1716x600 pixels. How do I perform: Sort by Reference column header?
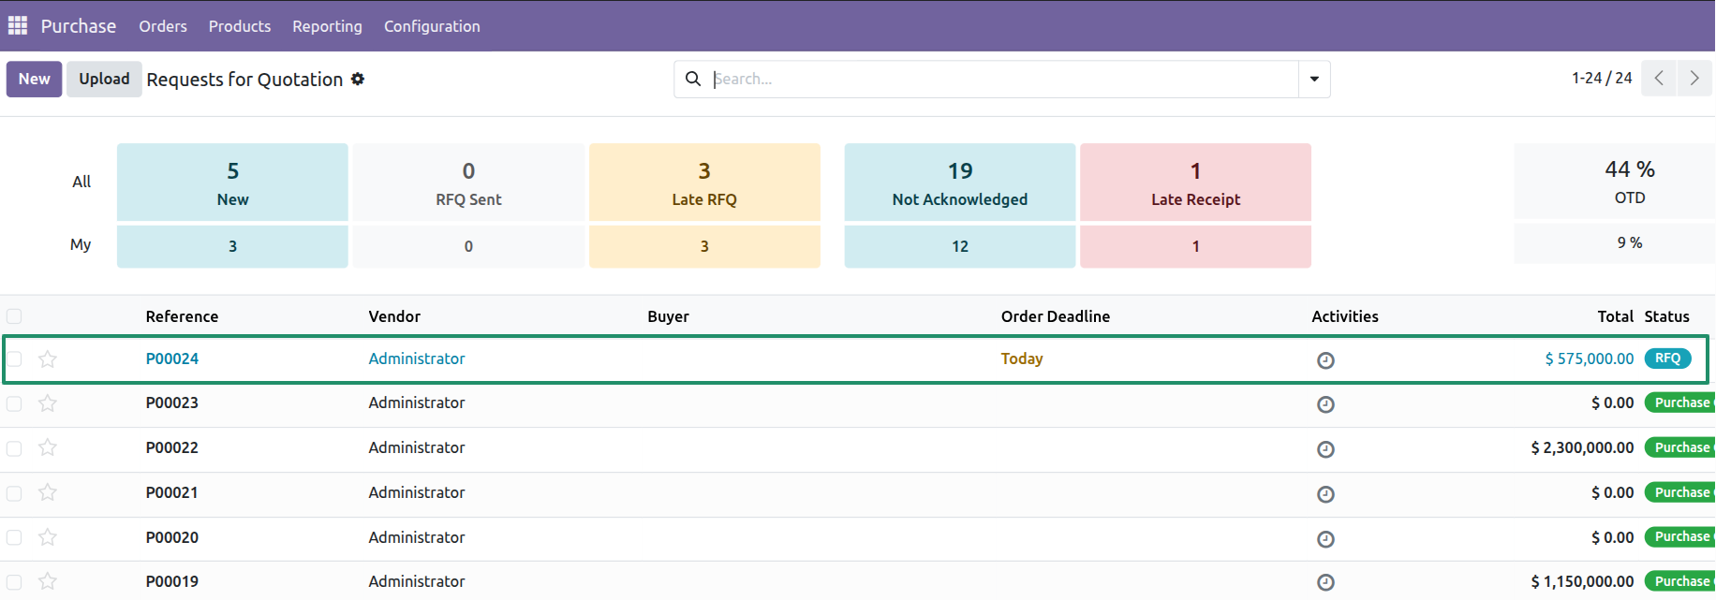(x=182, y=316)
